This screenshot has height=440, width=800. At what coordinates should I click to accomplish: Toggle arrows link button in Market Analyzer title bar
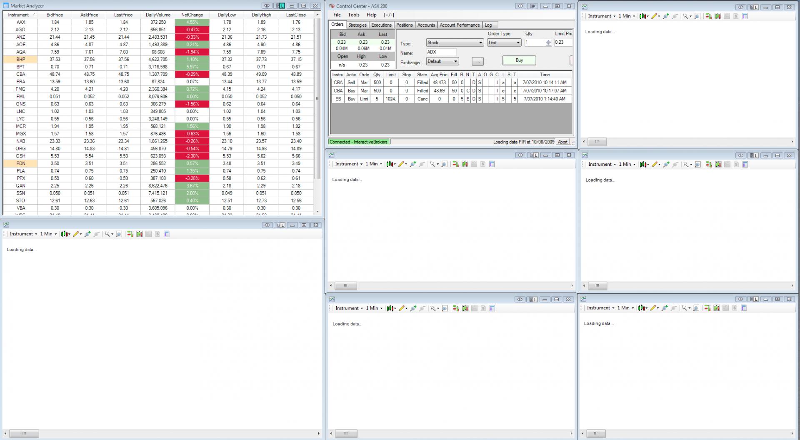(x=267, y=6)
